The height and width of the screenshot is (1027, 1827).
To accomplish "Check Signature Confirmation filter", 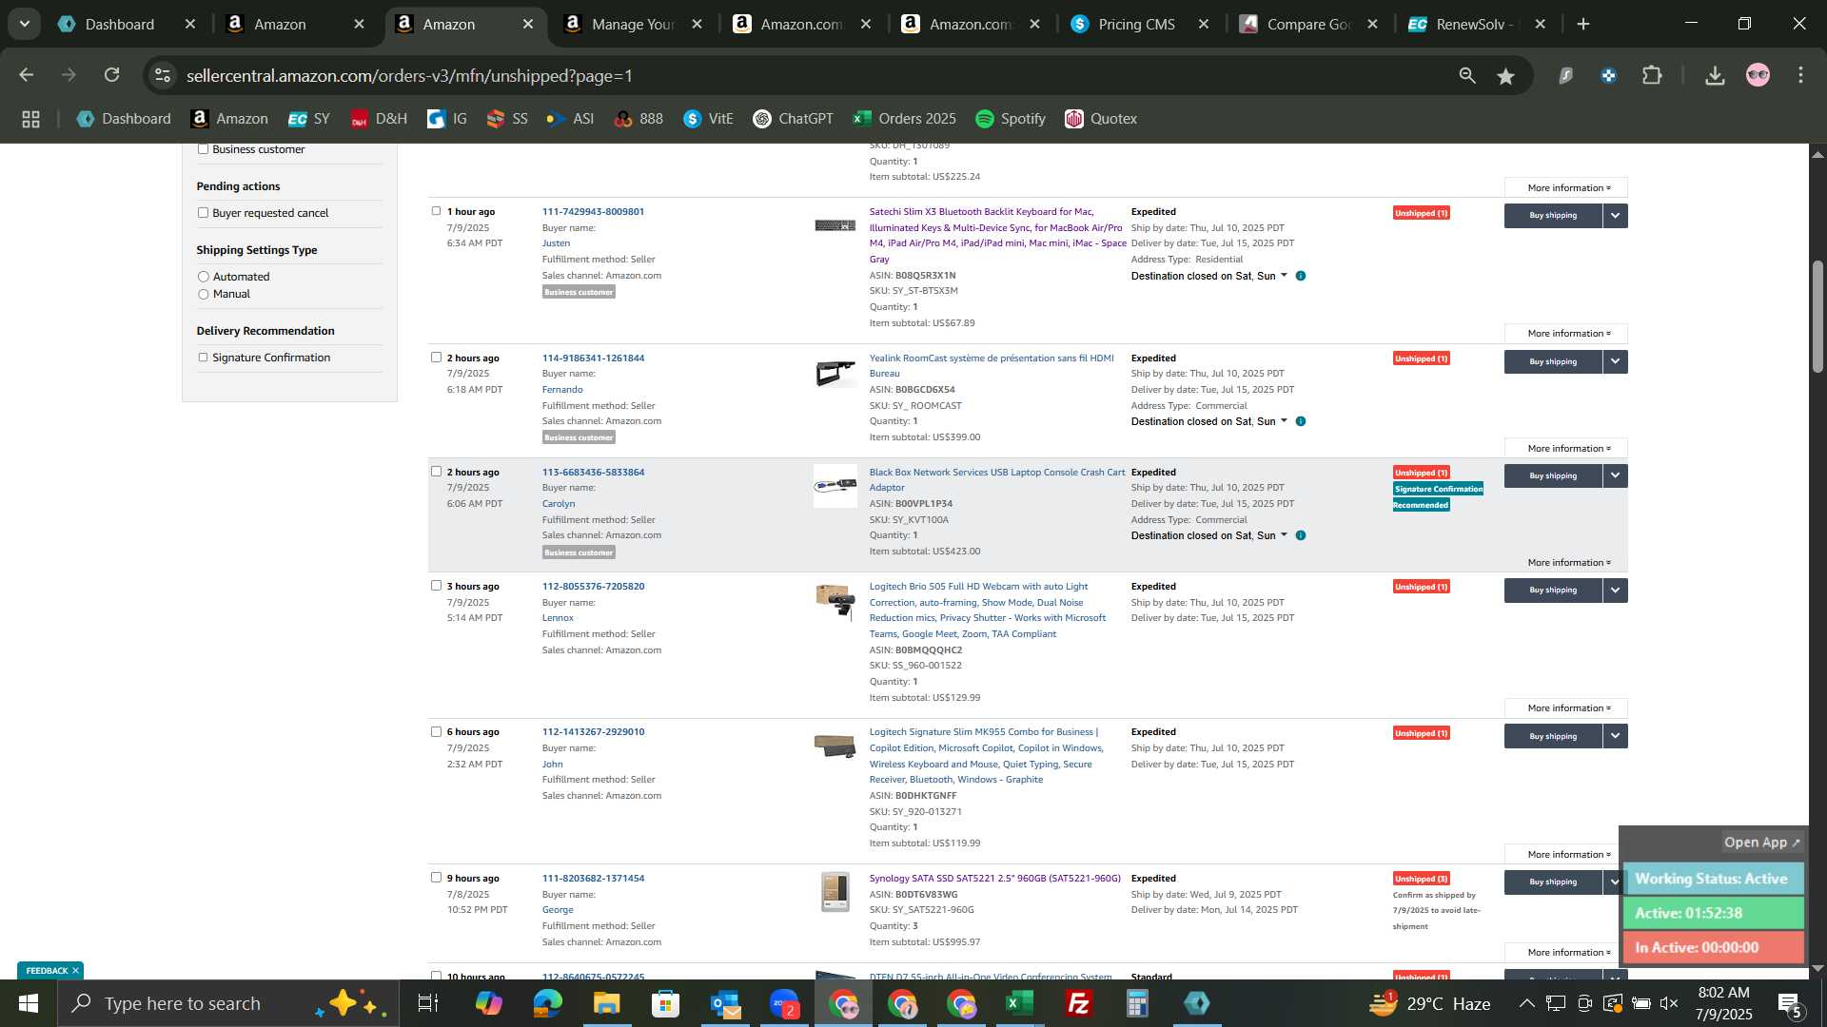I will coord(203,357).
